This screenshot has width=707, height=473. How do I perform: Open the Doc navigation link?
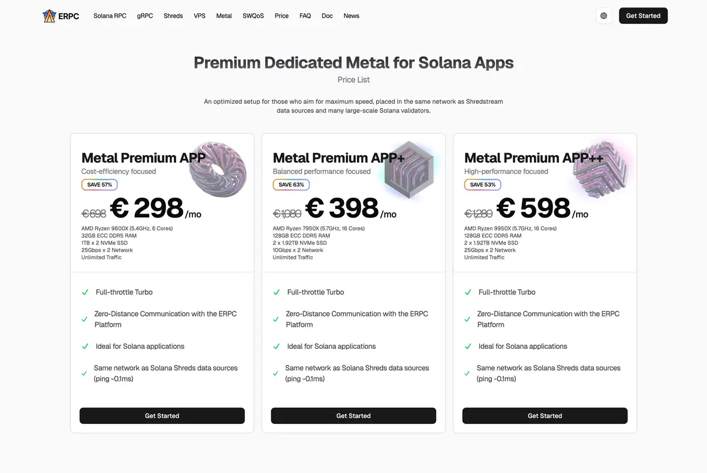tap(327, 15)
